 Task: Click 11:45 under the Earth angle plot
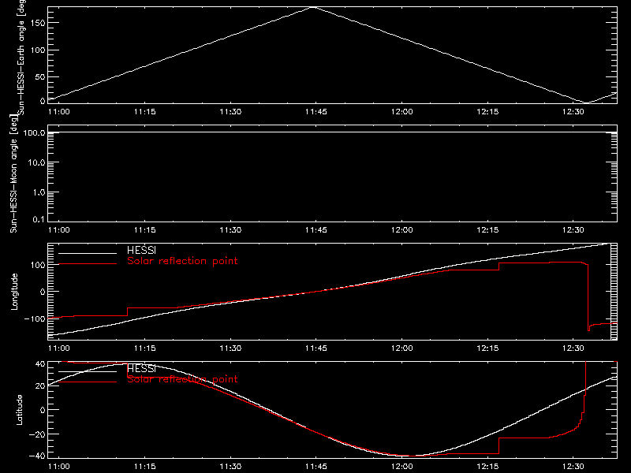click(x=316, y=112)
